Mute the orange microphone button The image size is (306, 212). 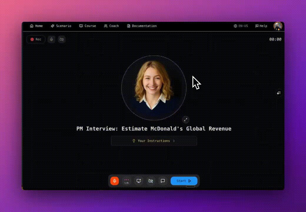114,181
